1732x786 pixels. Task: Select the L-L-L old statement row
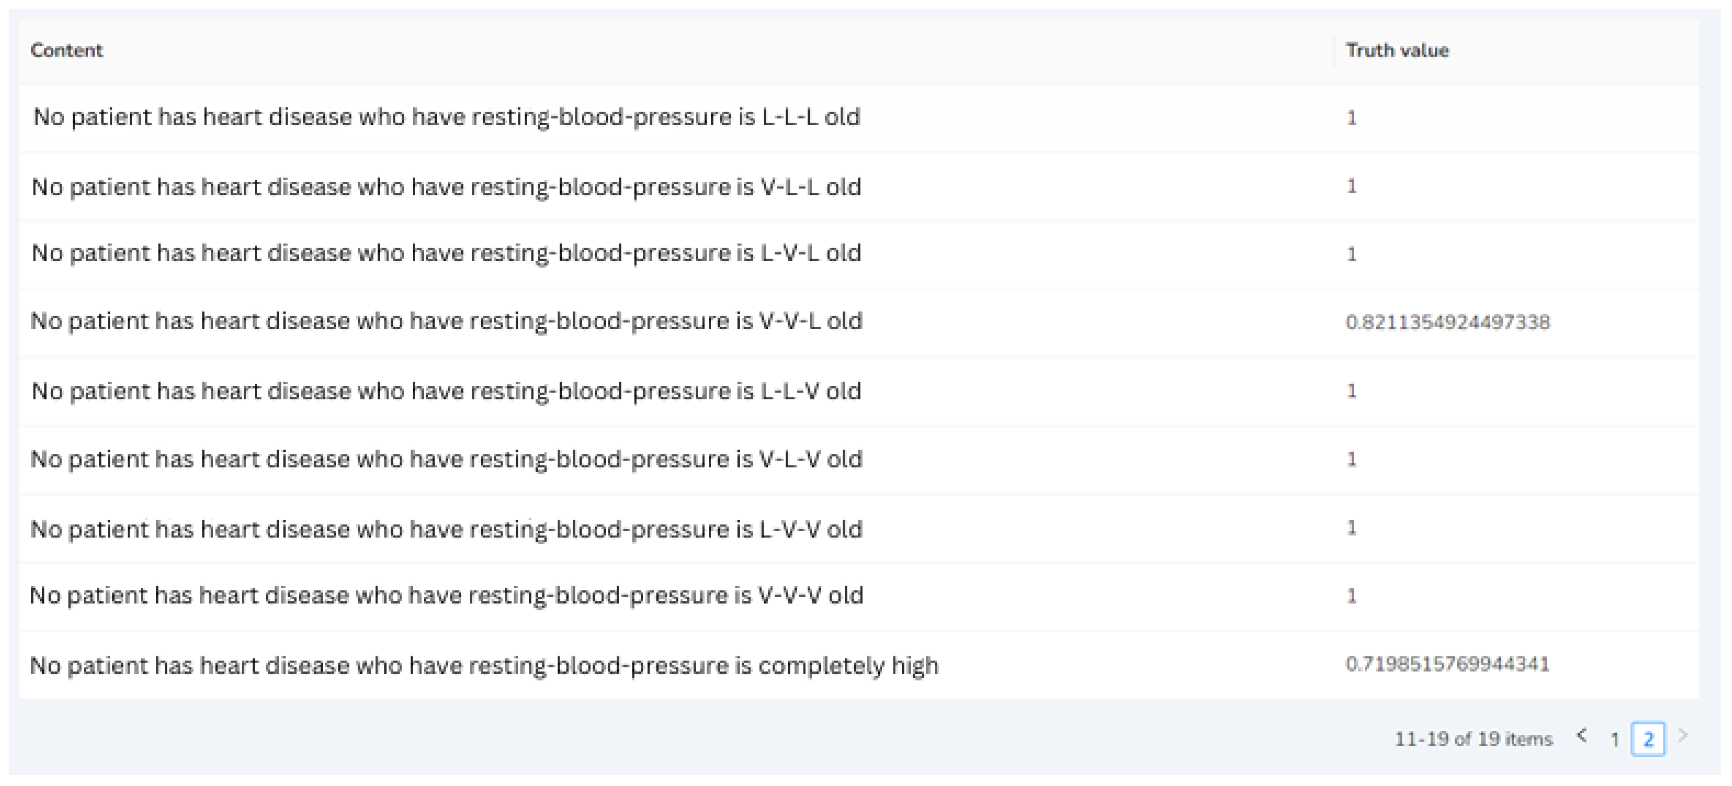coord(447,117)
